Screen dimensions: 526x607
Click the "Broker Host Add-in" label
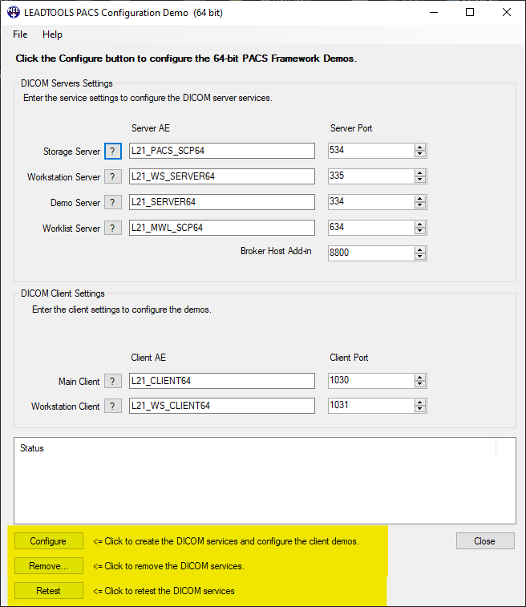pos(276,251)
